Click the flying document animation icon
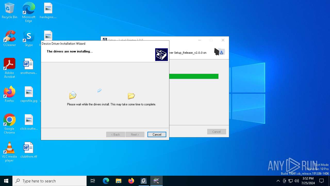This screenshot has height=186, width=330. pos(100,90)
